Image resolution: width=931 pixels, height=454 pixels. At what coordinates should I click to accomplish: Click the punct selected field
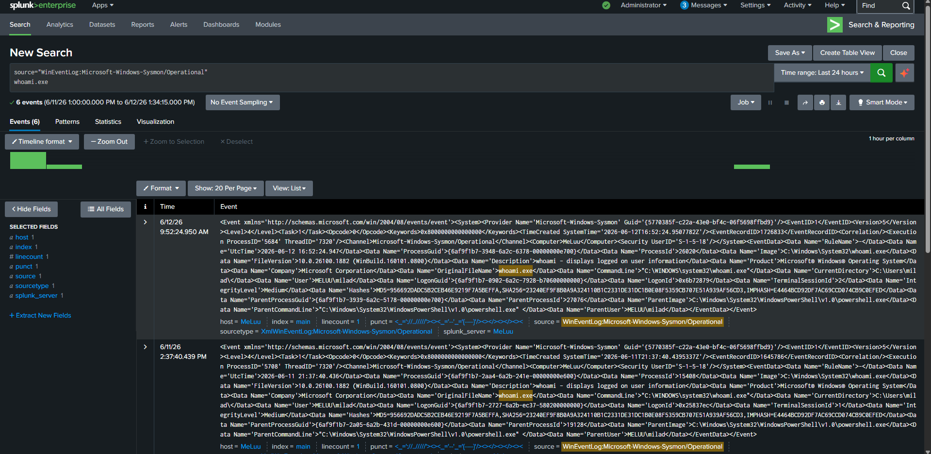24,267
